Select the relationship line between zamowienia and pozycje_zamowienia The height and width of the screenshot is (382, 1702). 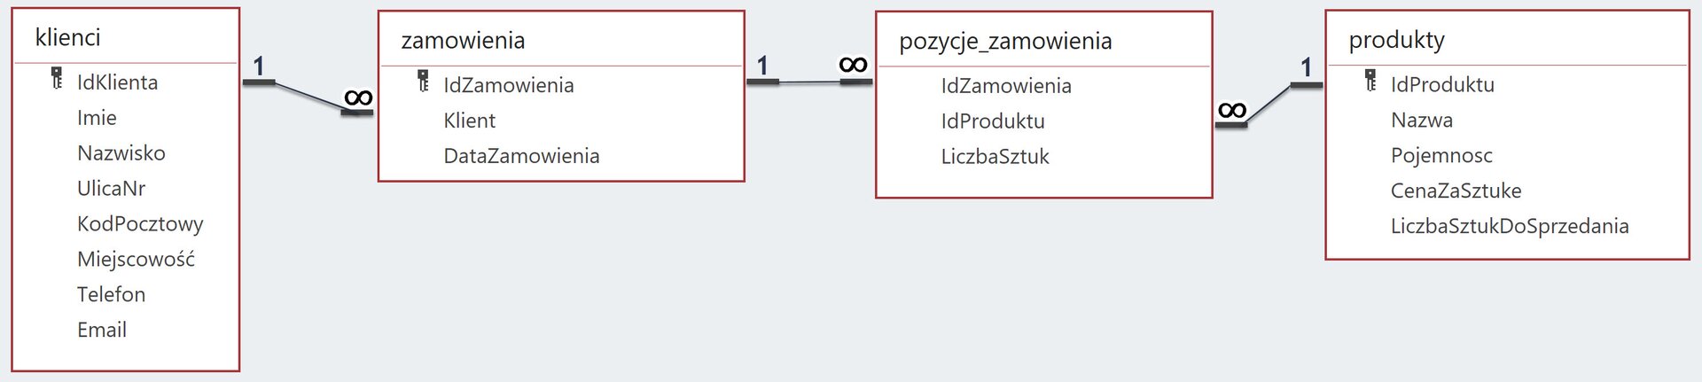click(x=809, y=82)
